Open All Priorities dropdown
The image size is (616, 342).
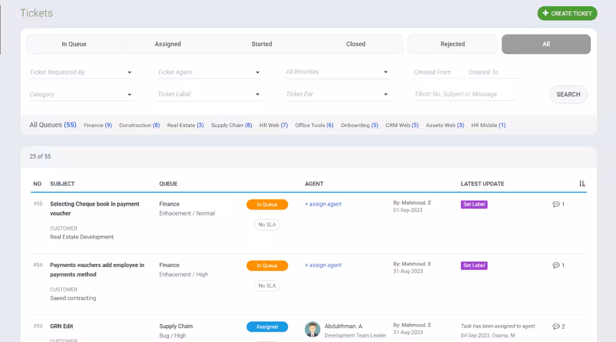point(338,72)
